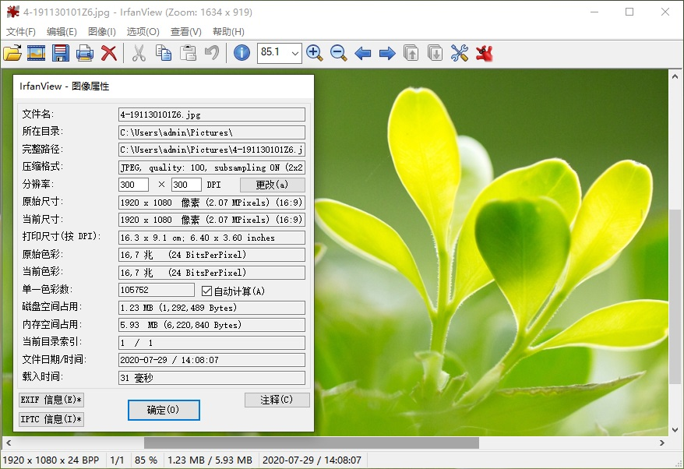
Task: Click the Zoom Out magnifier icon
Action: pos(339,53)
